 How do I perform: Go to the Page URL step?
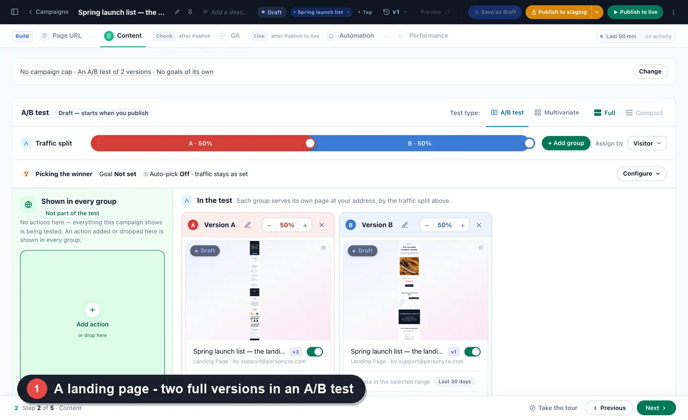click(61, 36)
